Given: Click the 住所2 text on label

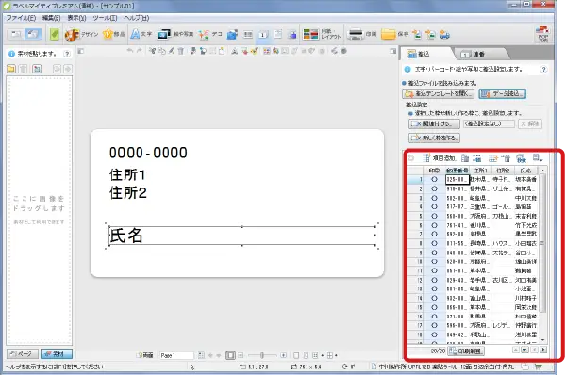Looking at the screenshot, I should pos(128,193).
